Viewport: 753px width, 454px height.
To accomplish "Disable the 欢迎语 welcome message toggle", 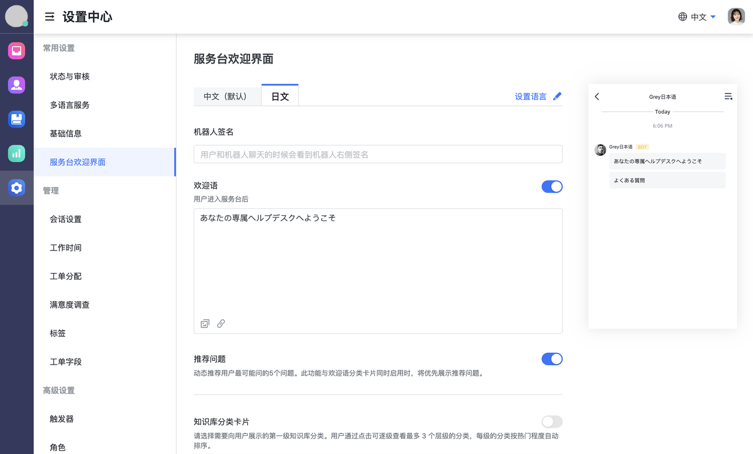I will [552, 186].
